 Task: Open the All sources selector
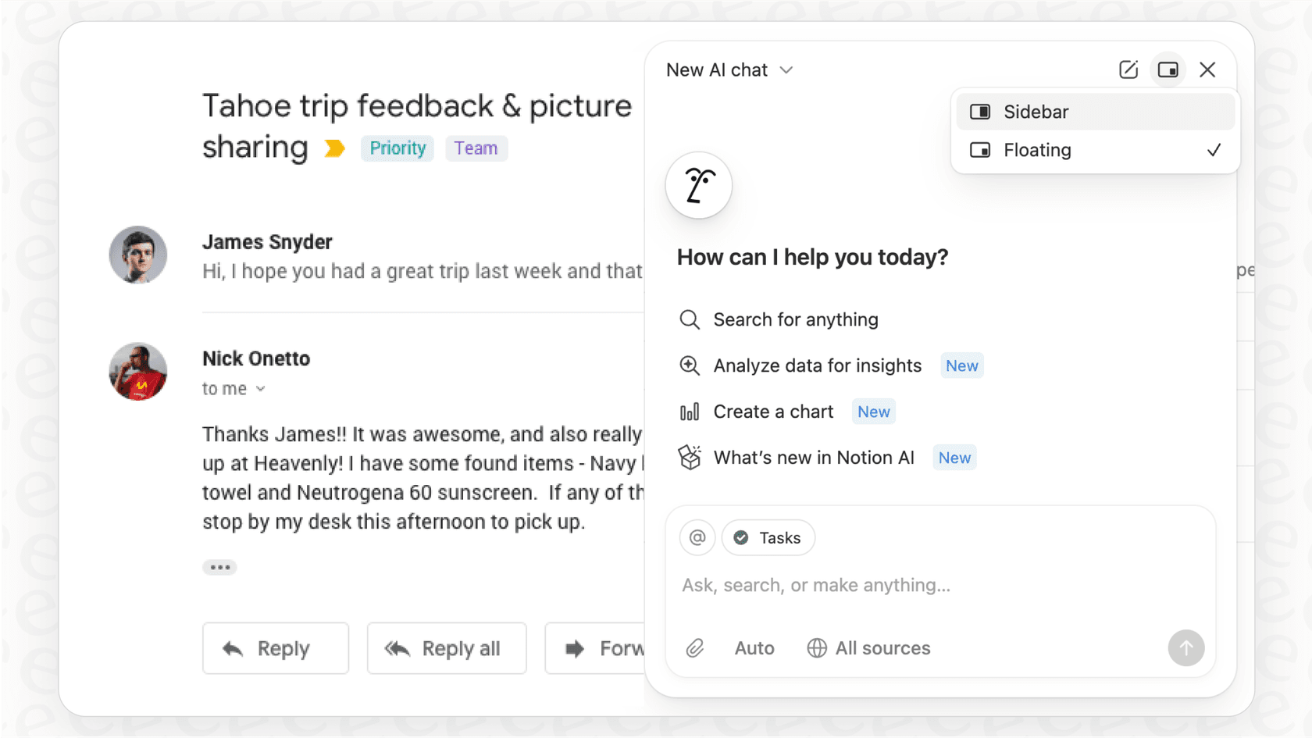pyautogui.click(x=868, y=648)
